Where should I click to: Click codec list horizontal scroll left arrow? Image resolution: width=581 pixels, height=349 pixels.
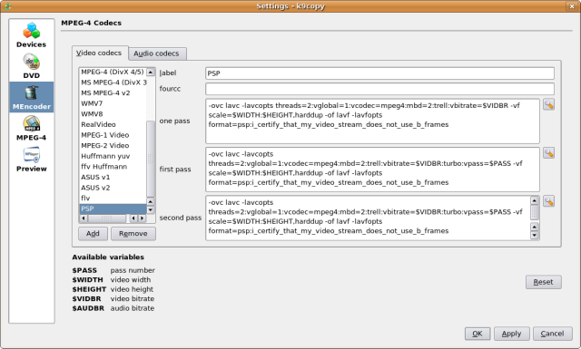(x=84, y=218)
